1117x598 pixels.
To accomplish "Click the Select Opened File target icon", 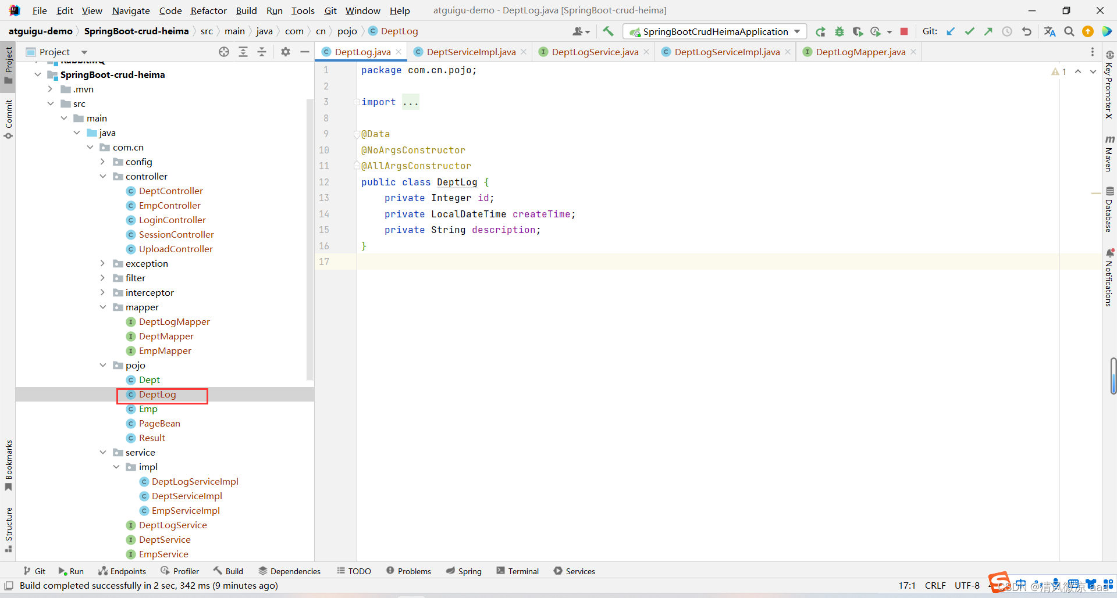I will pos(224,52).
